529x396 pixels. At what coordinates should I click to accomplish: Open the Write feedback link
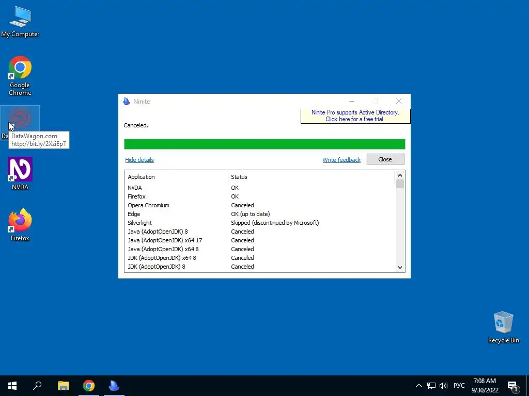tap(341, 160)
